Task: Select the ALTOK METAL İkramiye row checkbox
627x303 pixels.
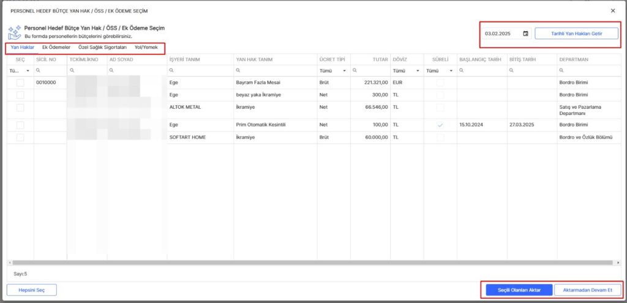Action: point(20,108)
